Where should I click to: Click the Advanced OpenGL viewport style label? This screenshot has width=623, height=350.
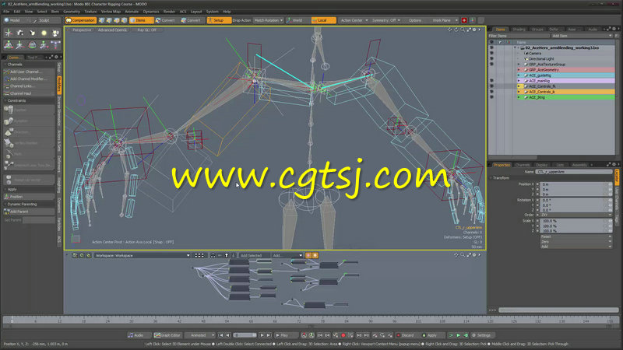point(112,30)
